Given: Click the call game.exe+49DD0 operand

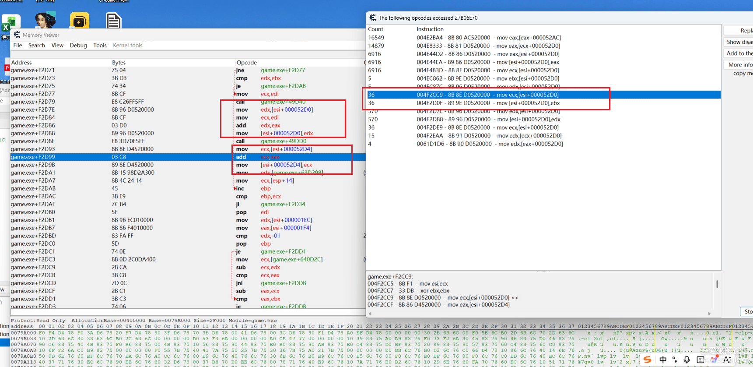Looking at the screenshot, I should click(284, 141).
